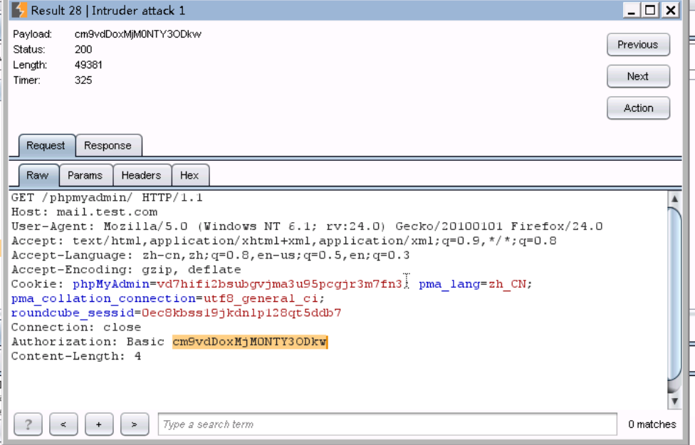Maximize the Intruder result window
Viewport: 695px width, 445px height.
pyautogui.click(x=650, y=10)
